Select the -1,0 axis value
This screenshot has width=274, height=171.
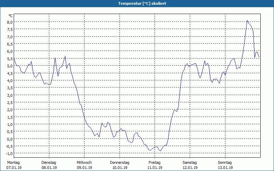click(x=9, y=154)
